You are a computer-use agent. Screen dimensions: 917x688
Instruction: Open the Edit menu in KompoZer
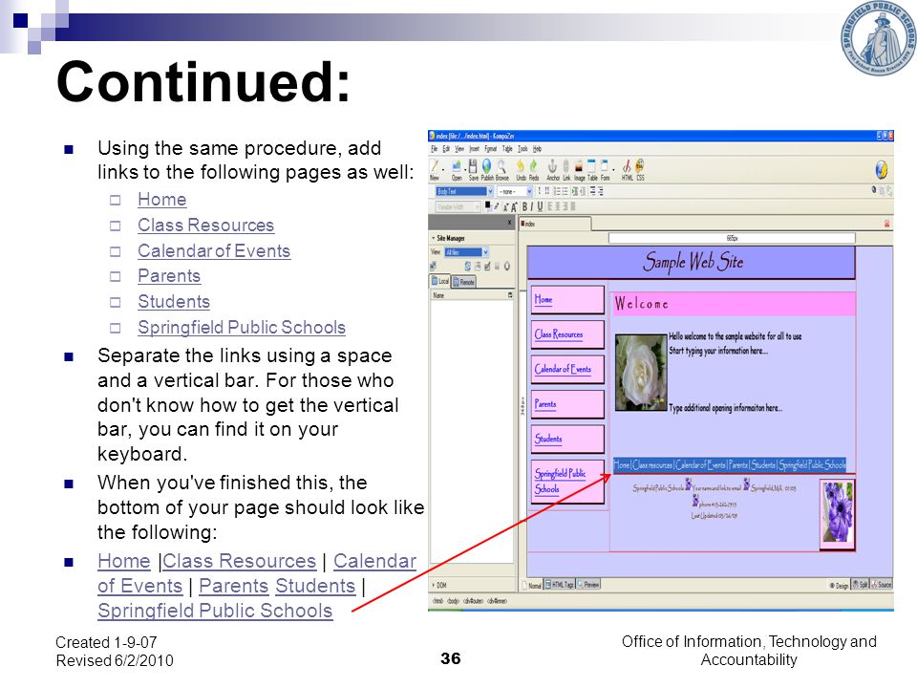446,149
